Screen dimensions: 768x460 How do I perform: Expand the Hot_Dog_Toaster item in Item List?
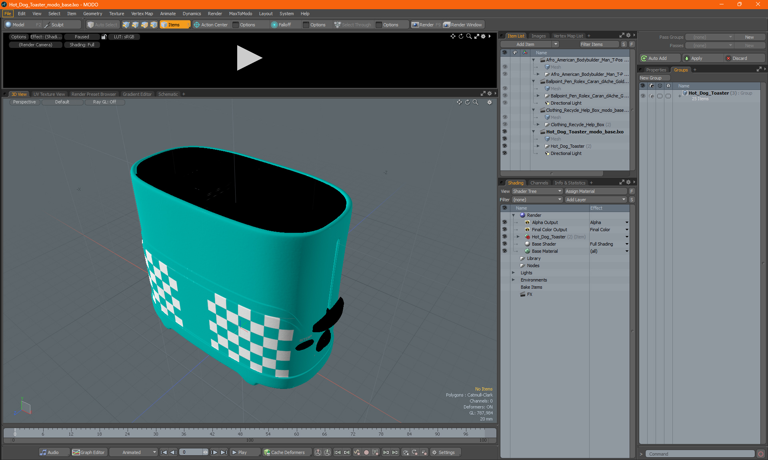tap(538, 146)
